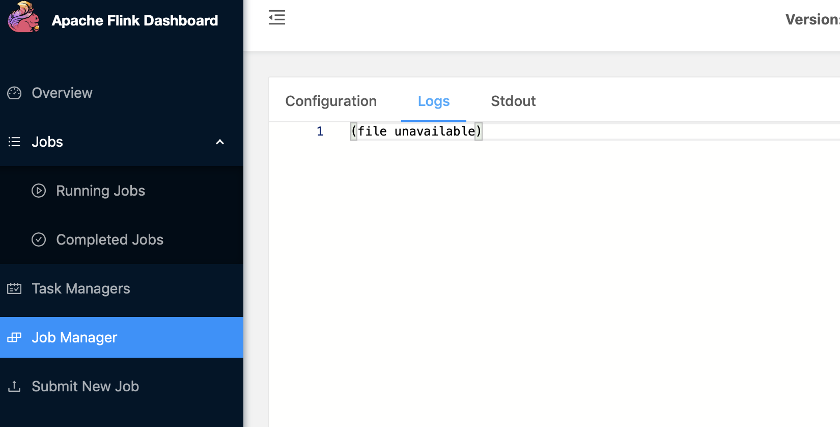Viewport: 840px width, 427px height.
Task: Click the Task Managers schedule icon
Action: pyautogui.click(x=14, y=288)
